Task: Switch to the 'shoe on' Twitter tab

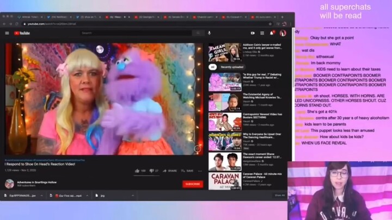Action: tap(89, 17)
